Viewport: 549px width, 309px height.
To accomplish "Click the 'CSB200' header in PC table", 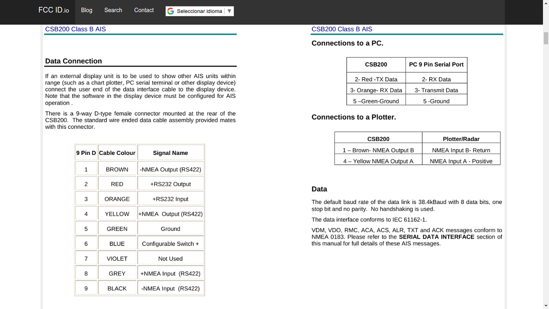I will pyautogui.click(x=376, y=64).
